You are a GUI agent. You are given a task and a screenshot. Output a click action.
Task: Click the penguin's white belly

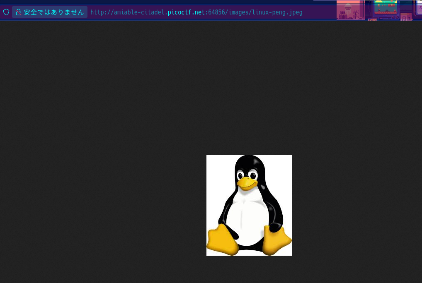tap(248, 219)
